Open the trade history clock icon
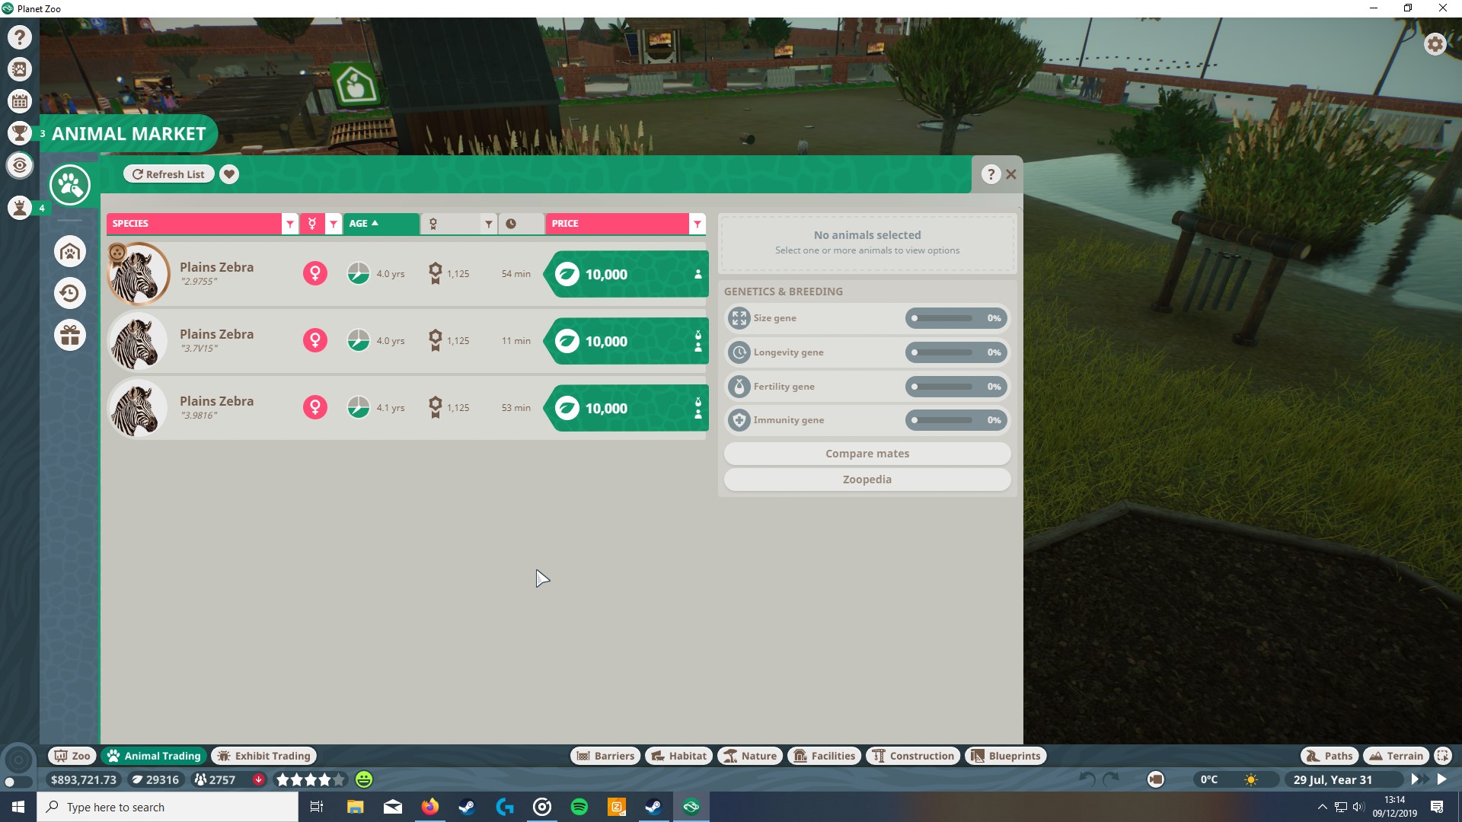 tap(70, 293)
